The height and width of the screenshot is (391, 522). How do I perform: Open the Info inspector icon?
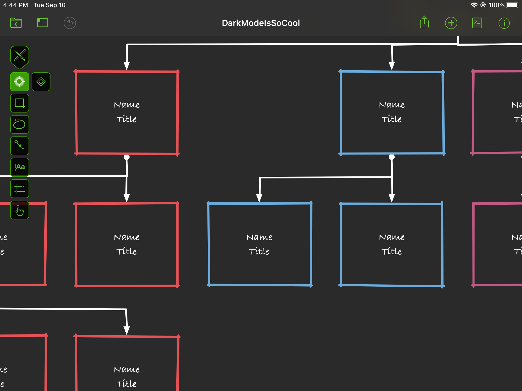pyautogui.click(x=504, y=23)
